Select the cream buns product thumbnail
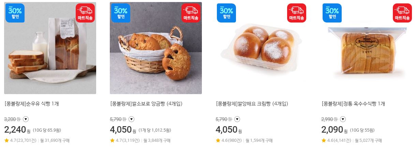The image size is (415, 149). [x=262, y=48]
